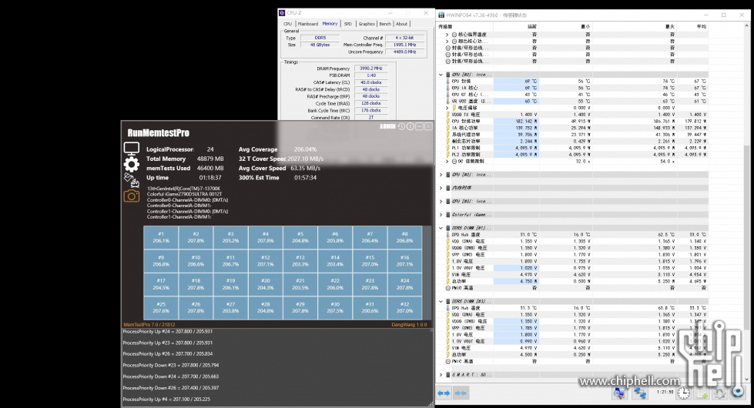754x408 pixels.
Task: Click the CPU-Z title bar icon
Action: pyautogui.click(x=283, y=13)
